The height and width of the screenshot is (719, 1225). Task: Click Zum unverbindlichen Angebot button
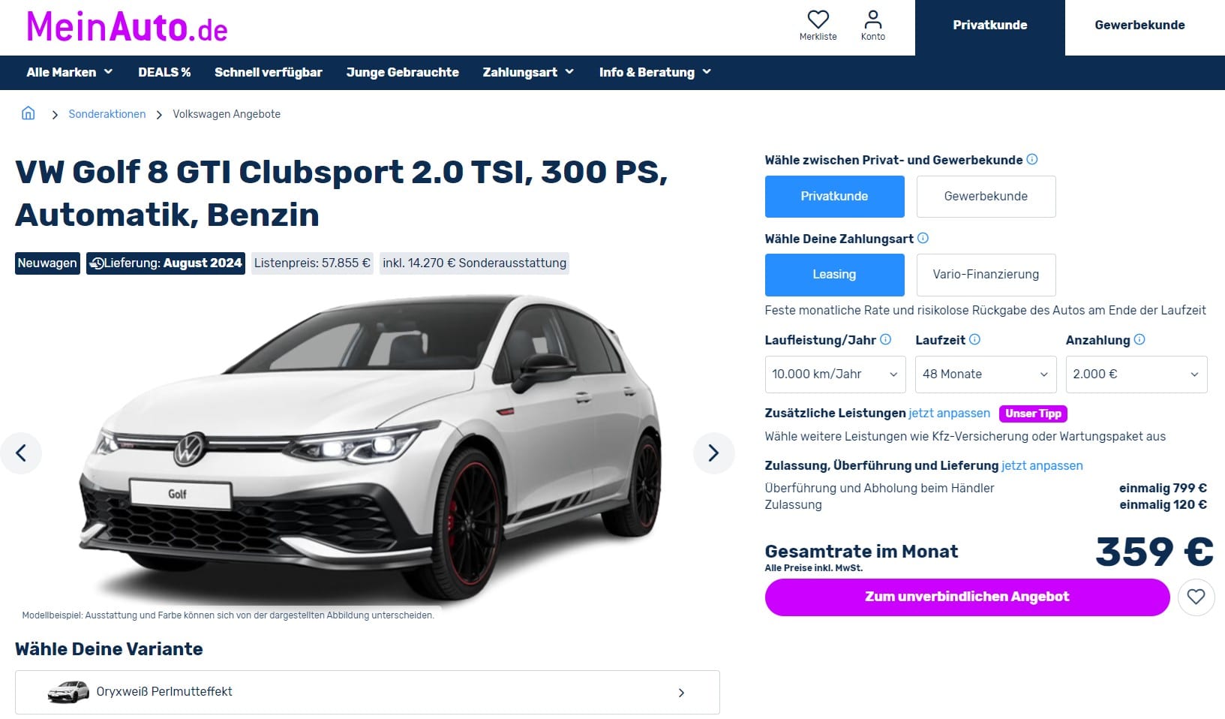coord(967,597)
